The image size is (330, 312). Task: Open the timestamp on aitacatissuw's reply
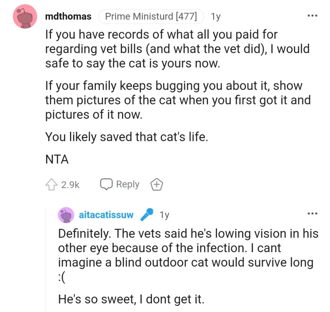[164, 215]
